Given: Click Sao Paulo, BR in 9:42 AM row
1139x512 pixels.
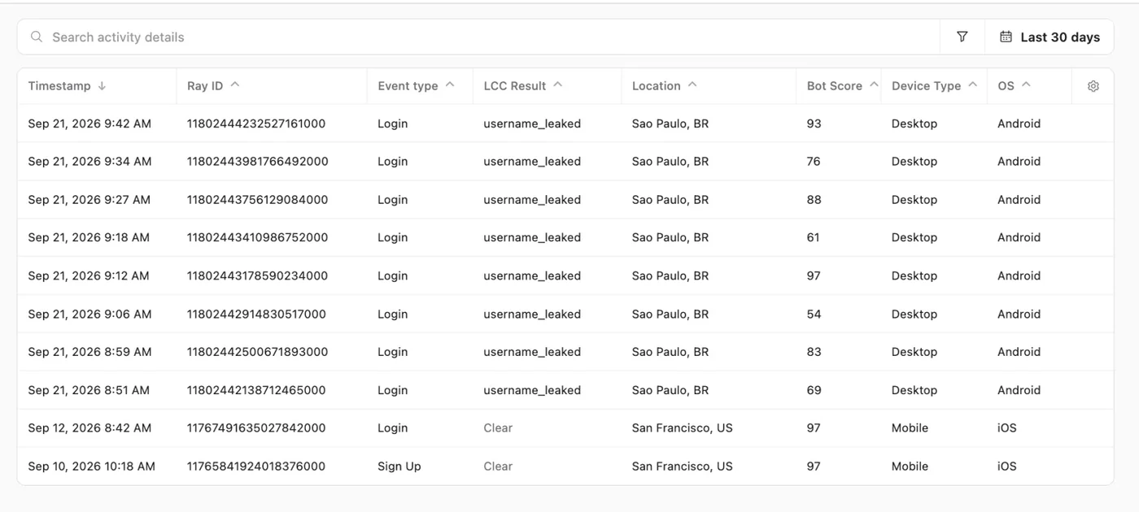Looking at the screenshot, I should pyautogui.click(x=670, y=124).
